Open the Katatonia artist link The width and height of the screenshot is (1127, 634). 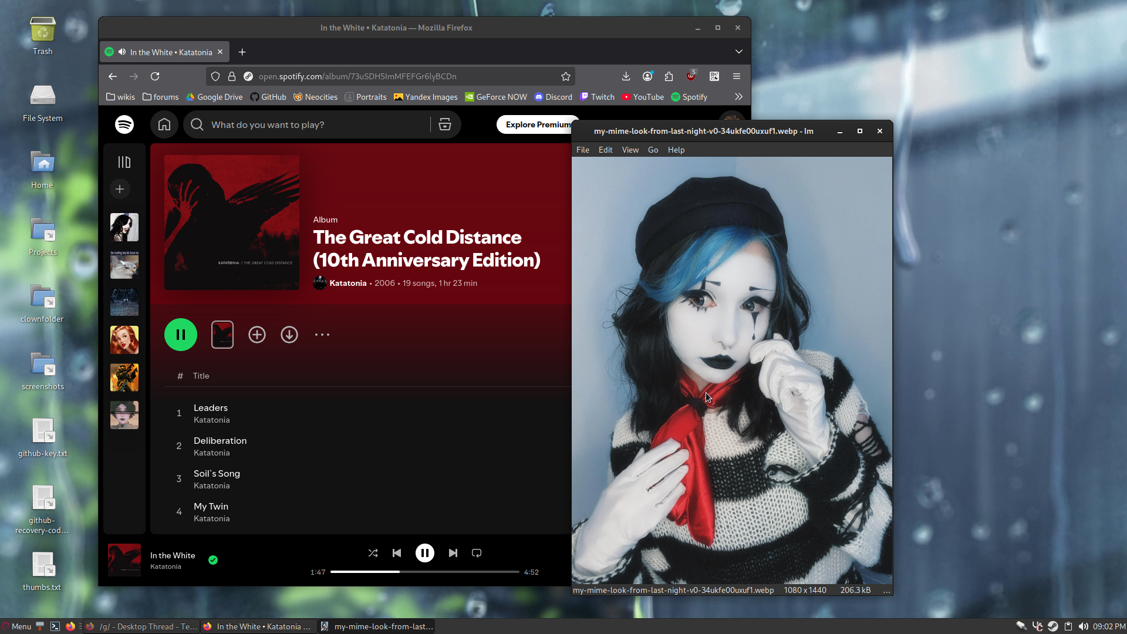click(x=347, y=283)
